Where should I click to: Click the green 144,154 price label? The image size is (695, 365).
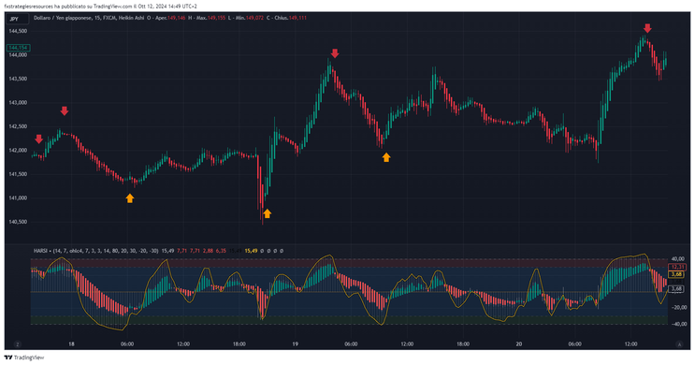tap(18, 48)
